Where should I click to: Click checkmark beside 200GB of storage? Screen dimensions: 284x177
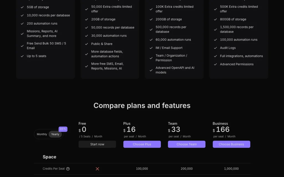tap(151, 19)
